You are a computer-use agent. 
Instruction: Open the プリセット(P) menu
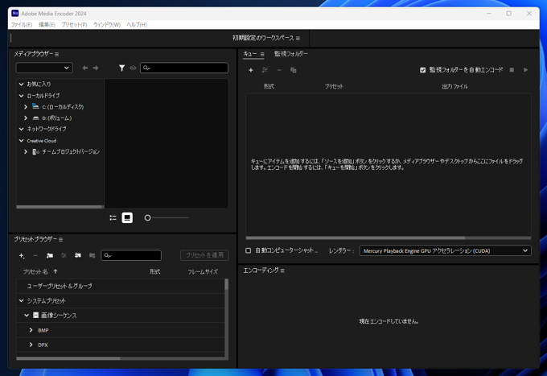(x=74, y=25)
